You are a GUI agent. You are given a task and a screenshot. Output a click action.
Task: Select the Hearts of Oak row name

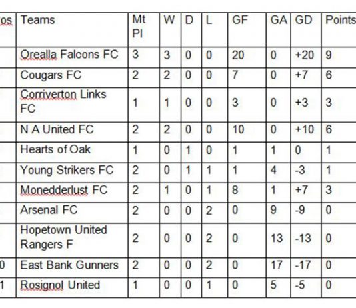click(x=55, y=149)
